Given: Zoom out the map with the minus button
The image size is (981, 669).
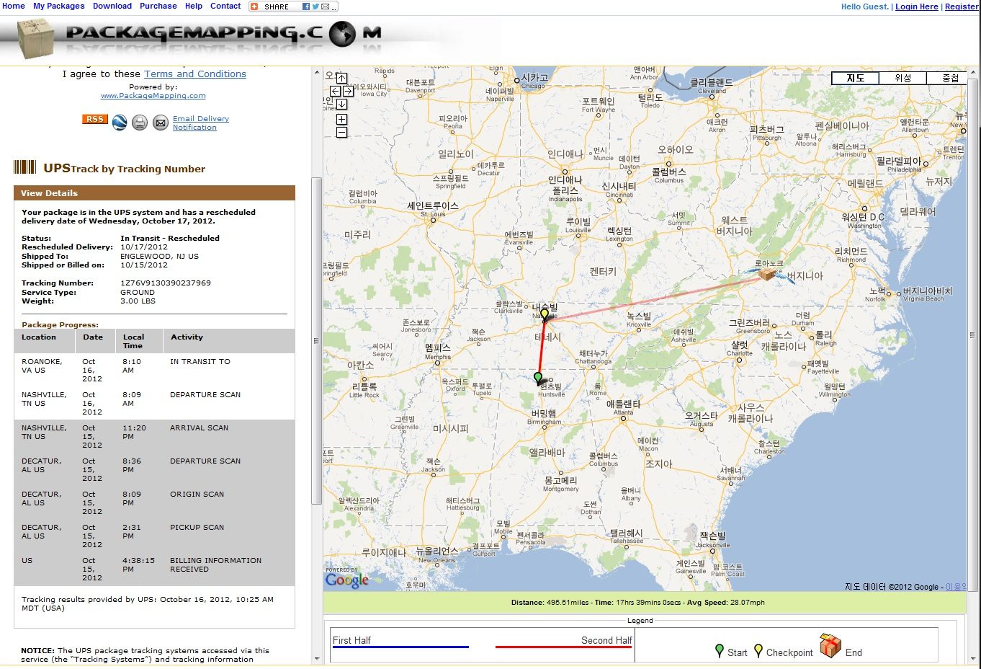Looking at the screenshot, I should pyautogui.click(x=342, y=132).
